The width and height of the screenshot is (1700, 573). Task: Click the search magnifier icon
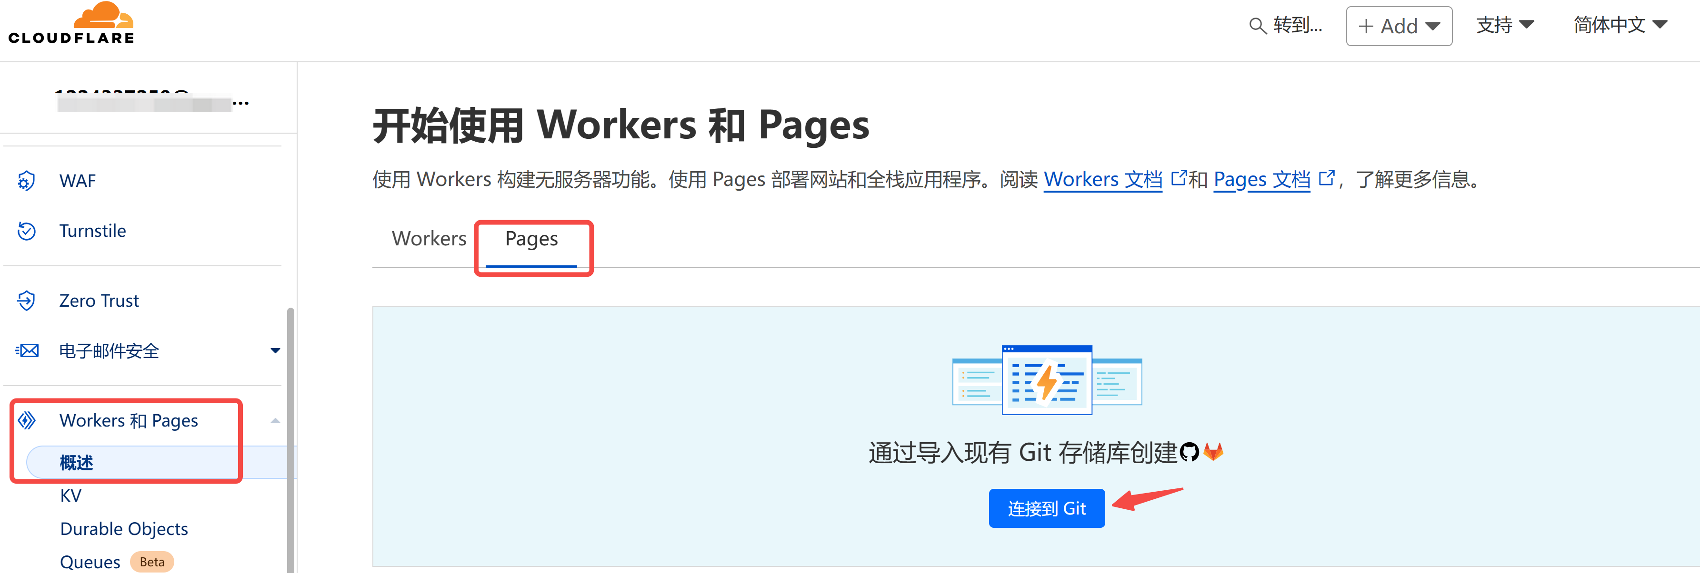click(x=1257, y=26)
